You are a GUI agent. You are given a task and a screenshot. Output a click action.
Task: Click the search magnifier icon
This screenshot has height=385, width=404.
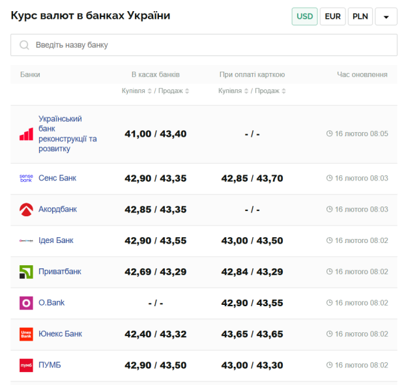click(24, 45)
